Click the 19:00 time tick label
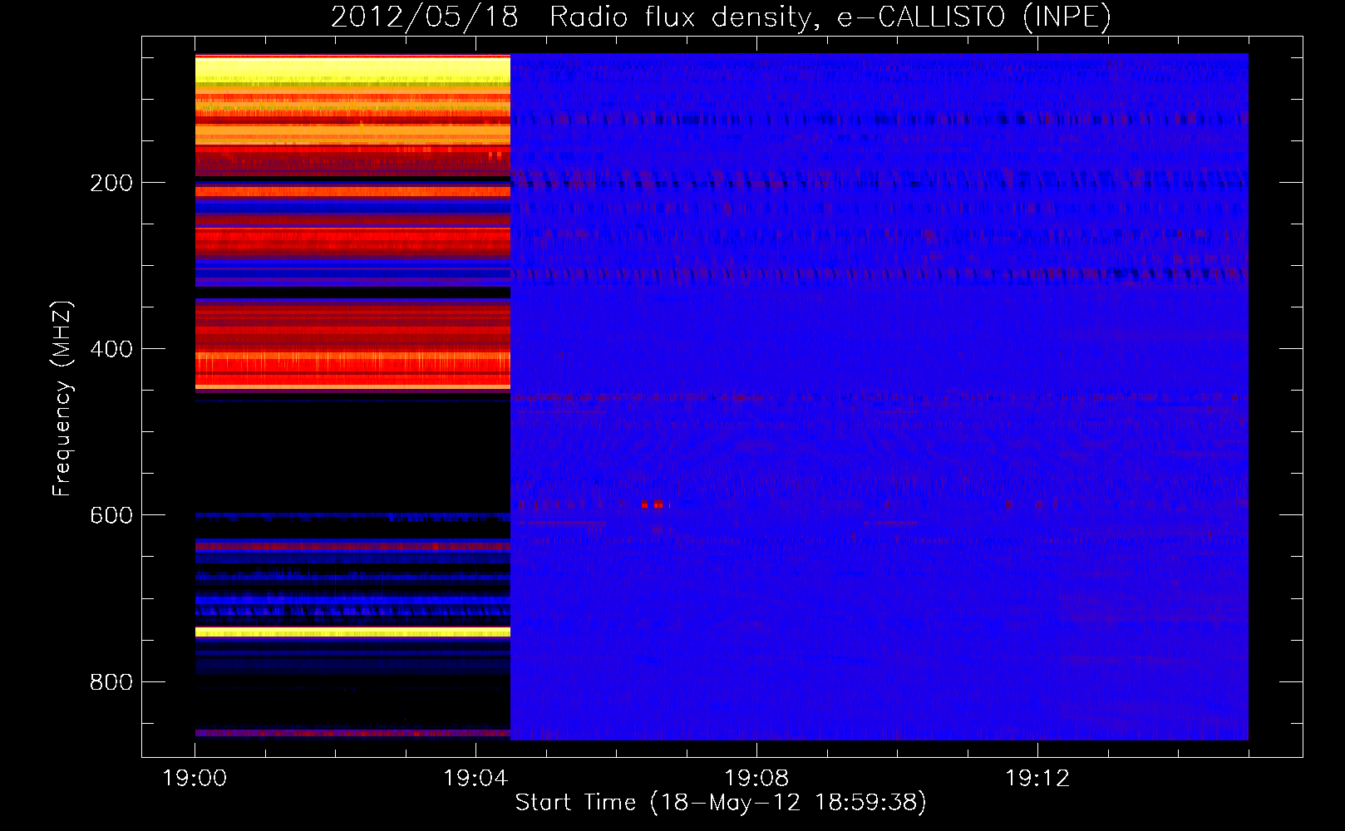1345x831 pixels. tap(195, 779)
